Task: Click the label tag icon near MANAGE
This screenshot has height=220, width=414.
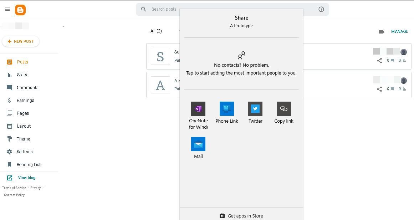Action: (x=381, y=32)
